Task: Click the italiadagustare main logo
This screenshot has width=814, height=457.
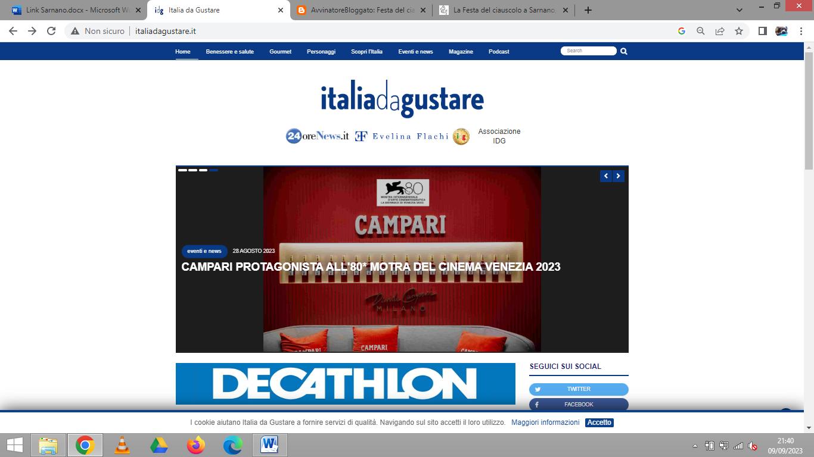Action: click(x=402, y=99)
